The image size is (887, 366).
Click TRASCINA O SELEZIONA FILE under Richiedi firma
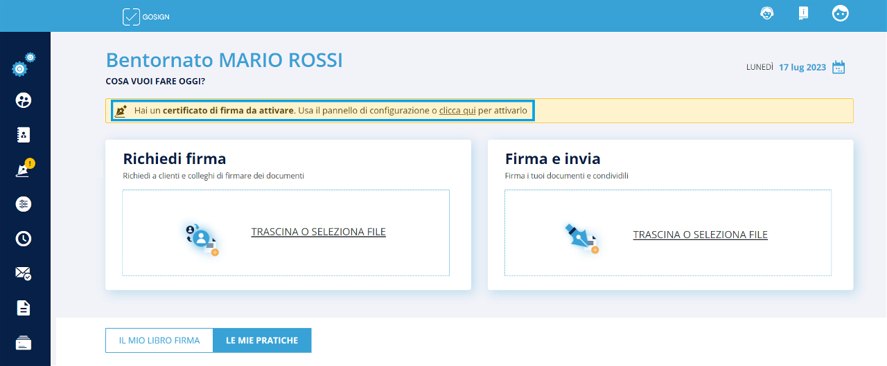pyautogui.click(x=318, y=232)
